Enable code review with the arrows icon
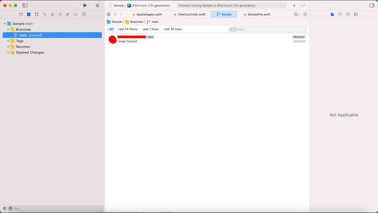378x213 pixels. 303,5
